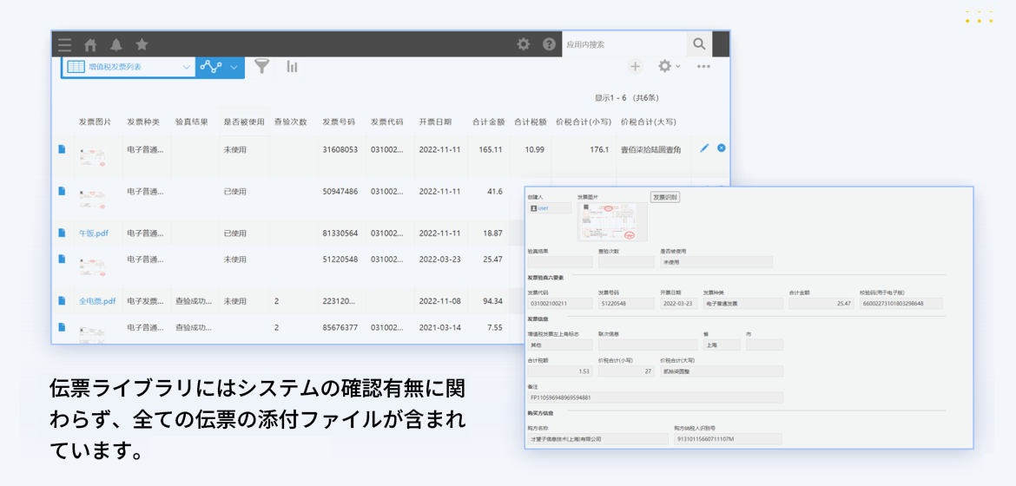Click 发票代码 field 031002100211
Image resolution: width=1016 pixels, height=486 pixels.
point(560,303)
